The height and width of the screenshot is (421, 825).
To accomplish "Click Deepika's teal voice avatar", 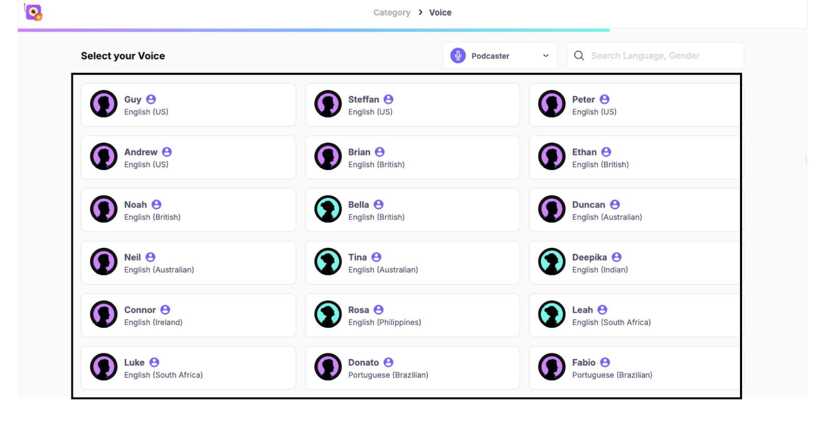I will click(x=552, y=262).
